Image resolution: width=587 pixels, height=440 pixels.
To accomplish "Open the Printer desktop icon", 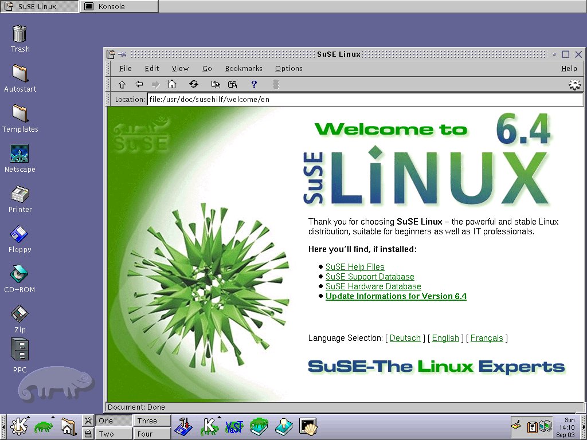I will [x=20, y=194].
